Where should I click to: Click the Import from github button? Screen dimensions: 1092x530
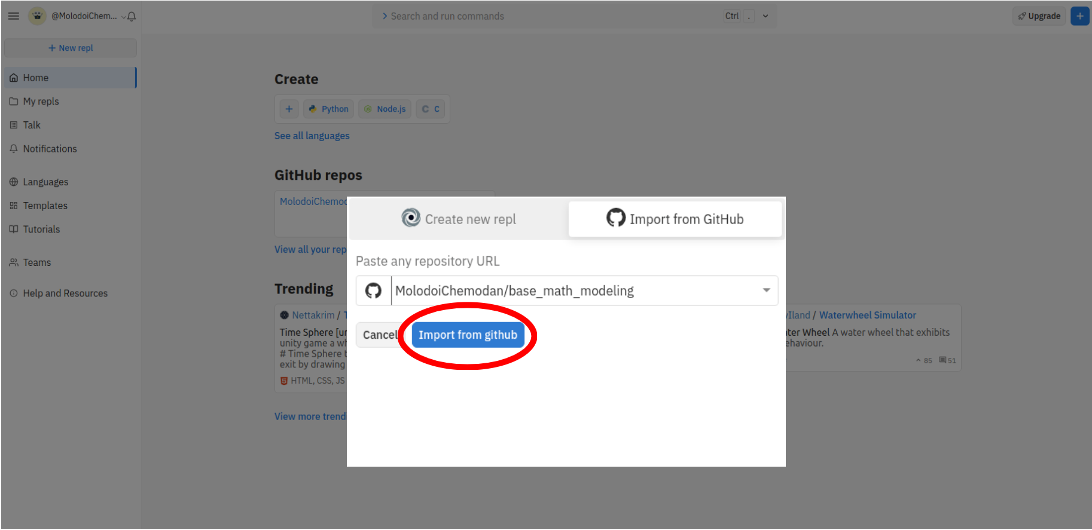coord(468,335)
